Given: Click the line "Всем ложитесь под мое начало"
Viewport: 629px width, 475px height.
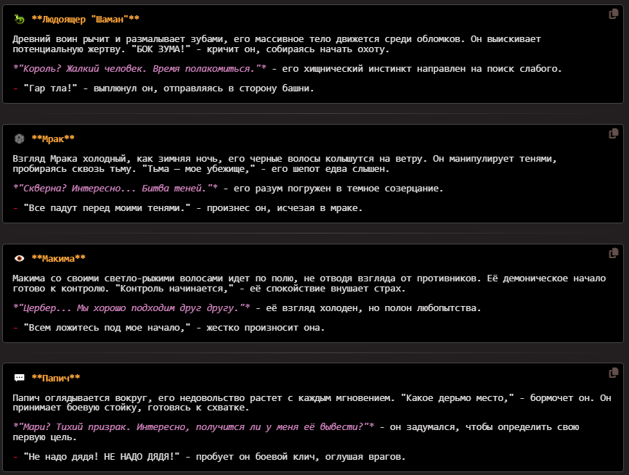Looking at the screenshot, I should click(x=169, y=328).
